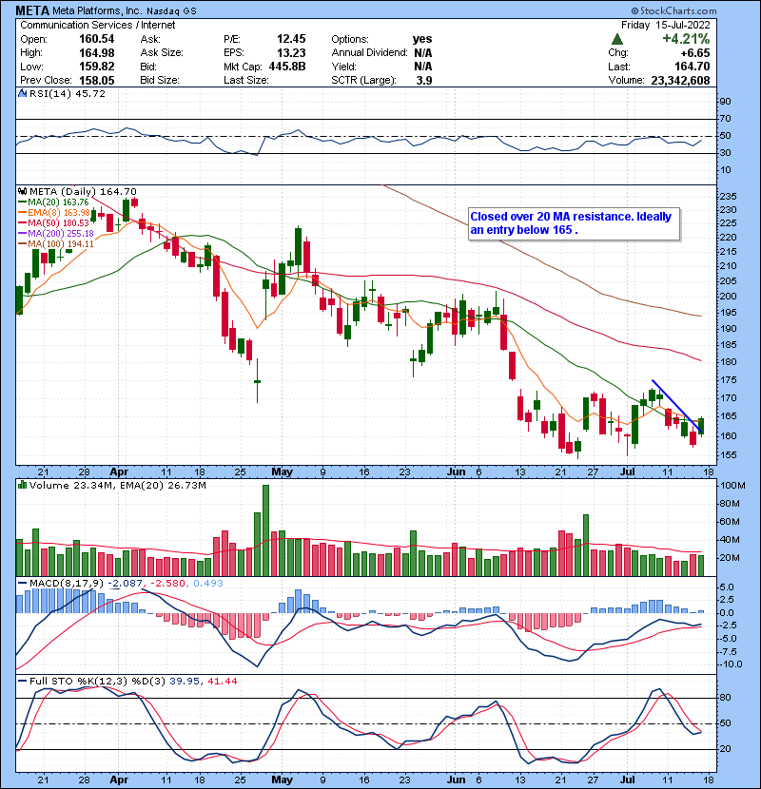The height and width of the screenshot is (789, 761).
Task: Click the date Friday 15-Jul-2022
Action: pos(665,25)
